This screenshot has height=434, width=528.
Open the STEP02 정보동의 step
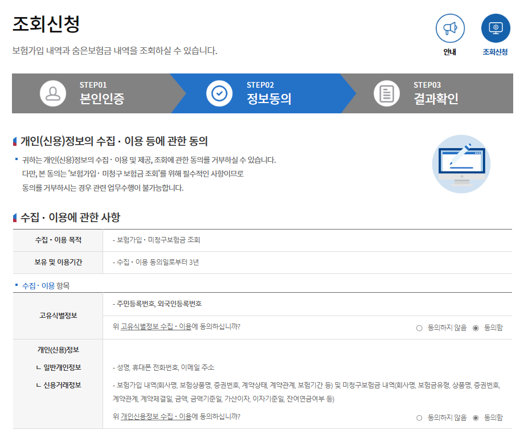(x=263, y=93)
